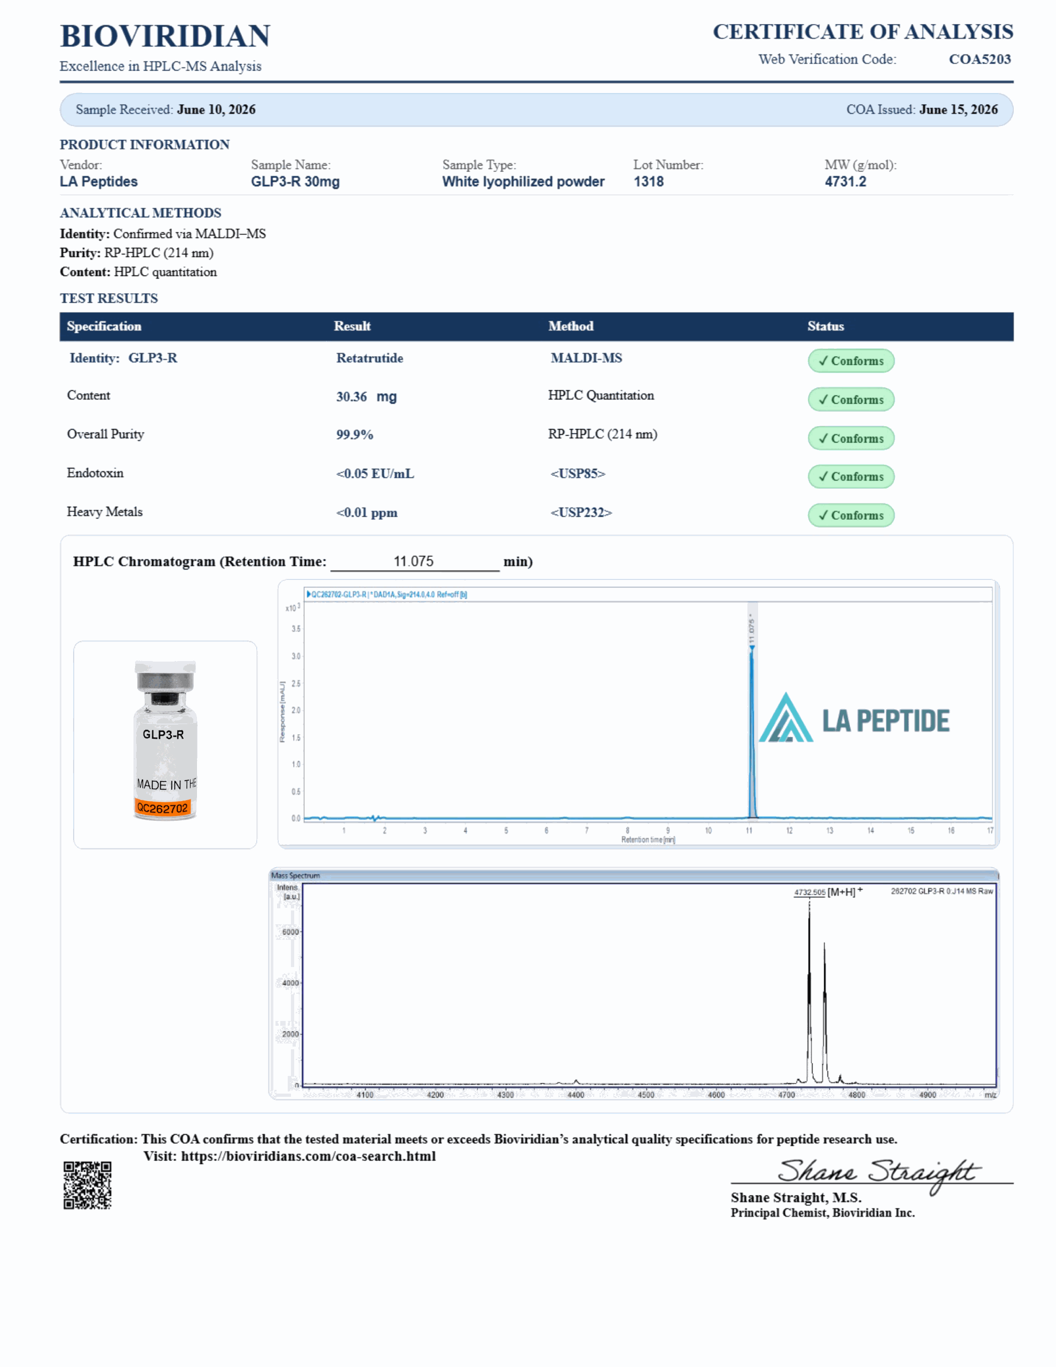
Task: Click the 'Content: HPLC quantitation' methods line
Action: coord(138,272)
